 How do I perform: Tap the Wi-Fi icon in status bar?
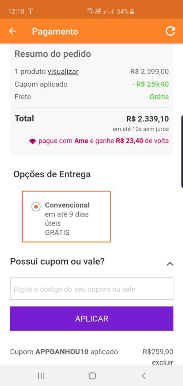coord(90,11)
